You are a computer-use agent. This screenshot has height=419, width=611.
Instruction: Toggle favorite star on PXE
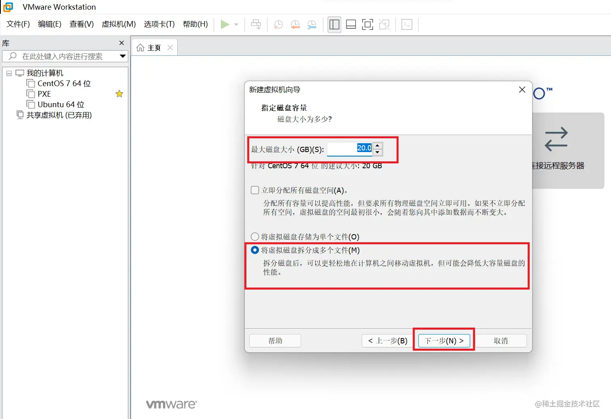point(119,94)
